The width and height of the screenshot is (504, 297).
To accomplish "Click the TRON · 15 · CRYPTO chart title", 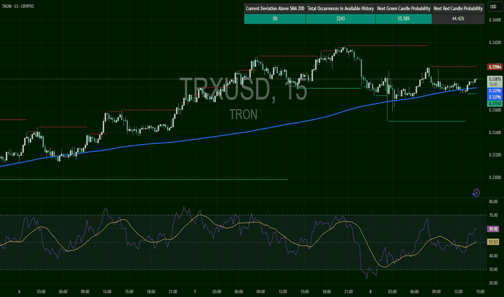I will pyautogui.click(x=18, y=6).
